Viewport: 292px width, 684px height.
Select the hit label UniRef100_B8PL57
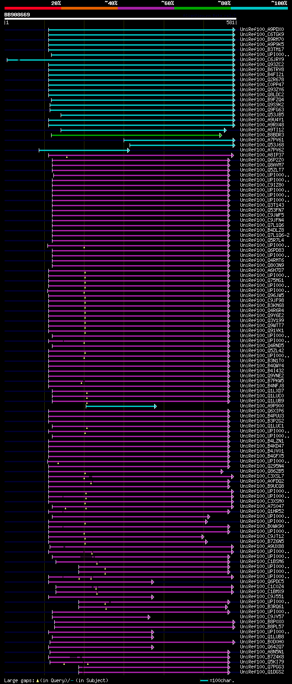pyautogui.click(x=262, y=627)
